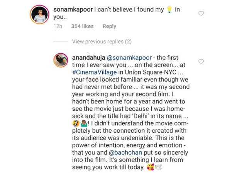Image resolution: width=247 pixels, height=173 pixels.
Task: Click the light bulb emoji
Action: (x=169, y=10)
